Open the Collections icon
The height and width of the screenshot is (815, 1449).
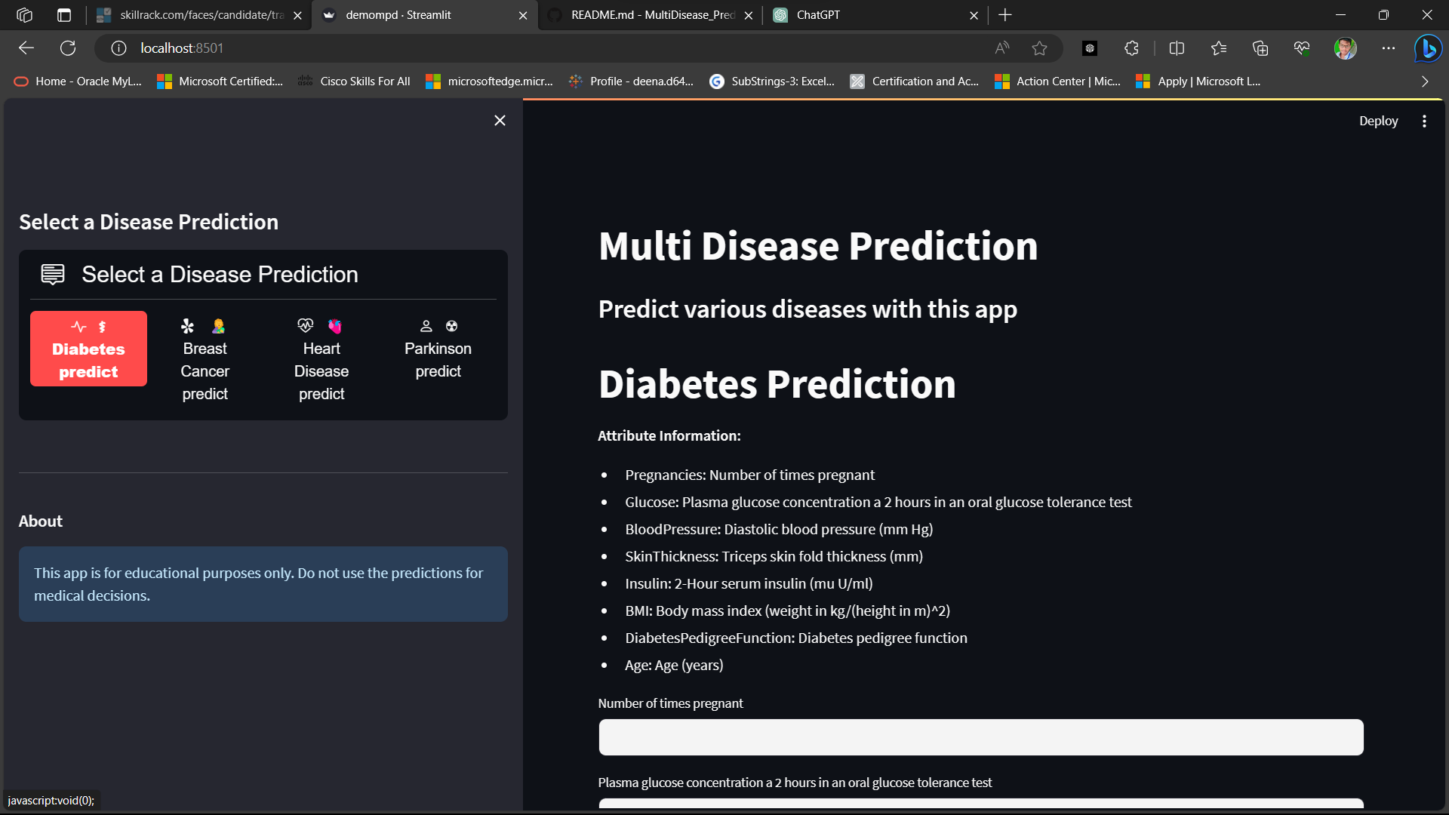click(x=1260, y=48)
